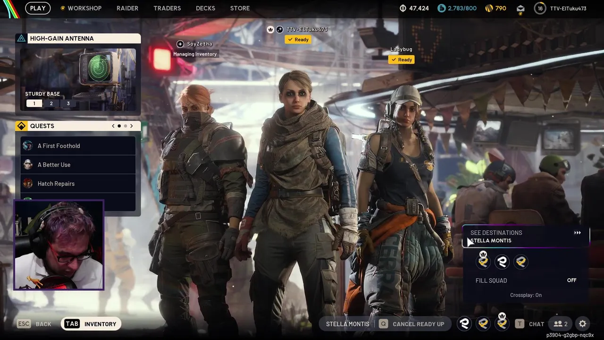Click TTV-ElTuku473 profile name at top right

[x=568, y=8]
